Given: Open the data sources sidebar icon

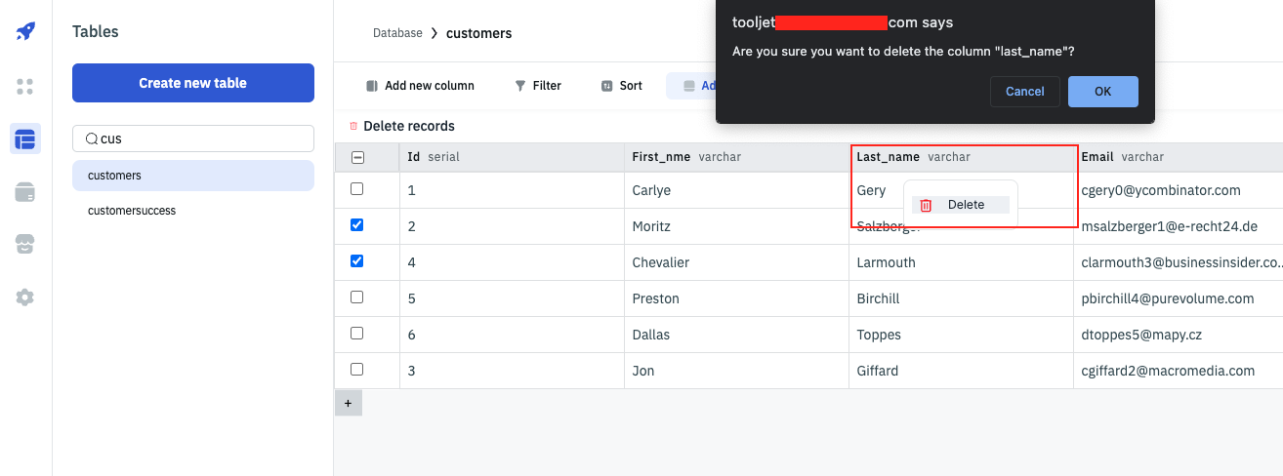Looking at the screenshot, I should click(25, 192).
